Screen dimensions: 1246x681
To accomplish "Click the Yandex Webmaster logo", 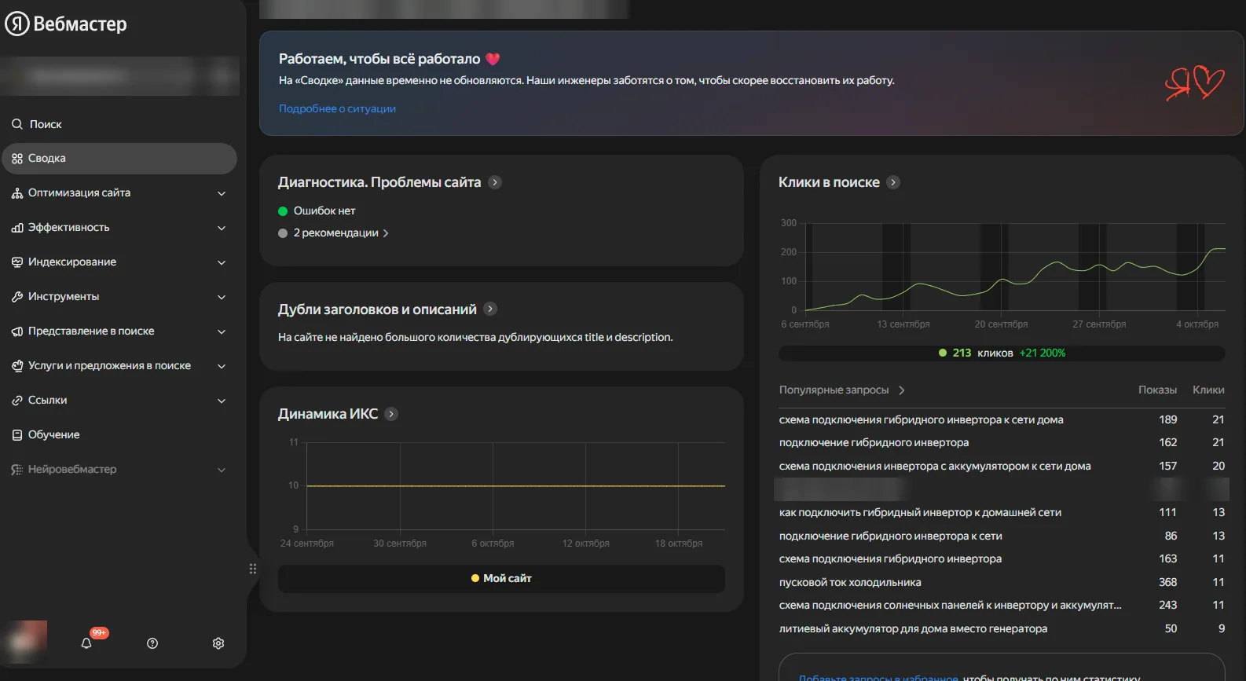I will point(67,24).
